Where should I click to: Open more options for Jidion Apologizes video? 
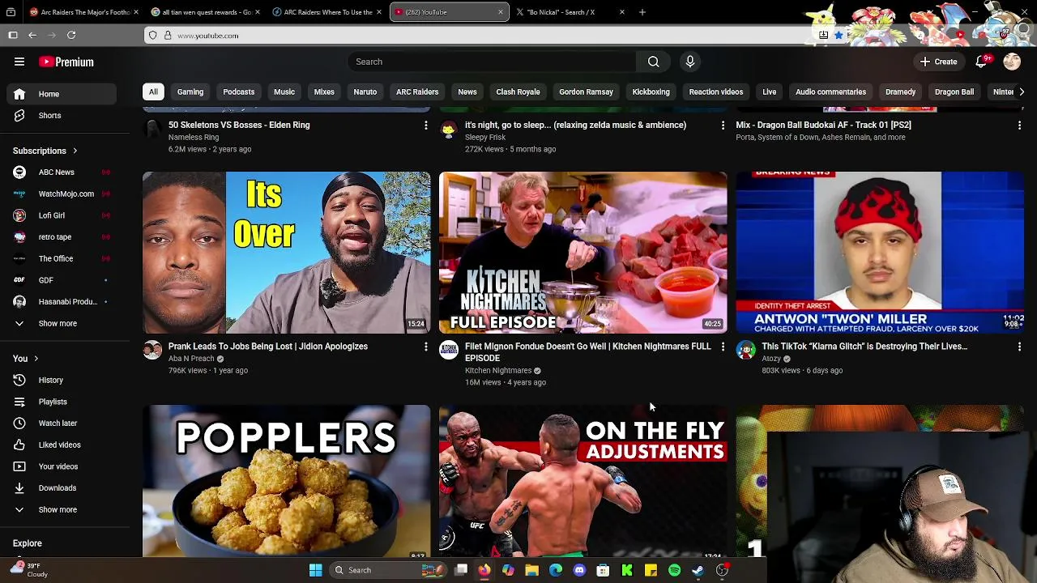tap(425, 347)
